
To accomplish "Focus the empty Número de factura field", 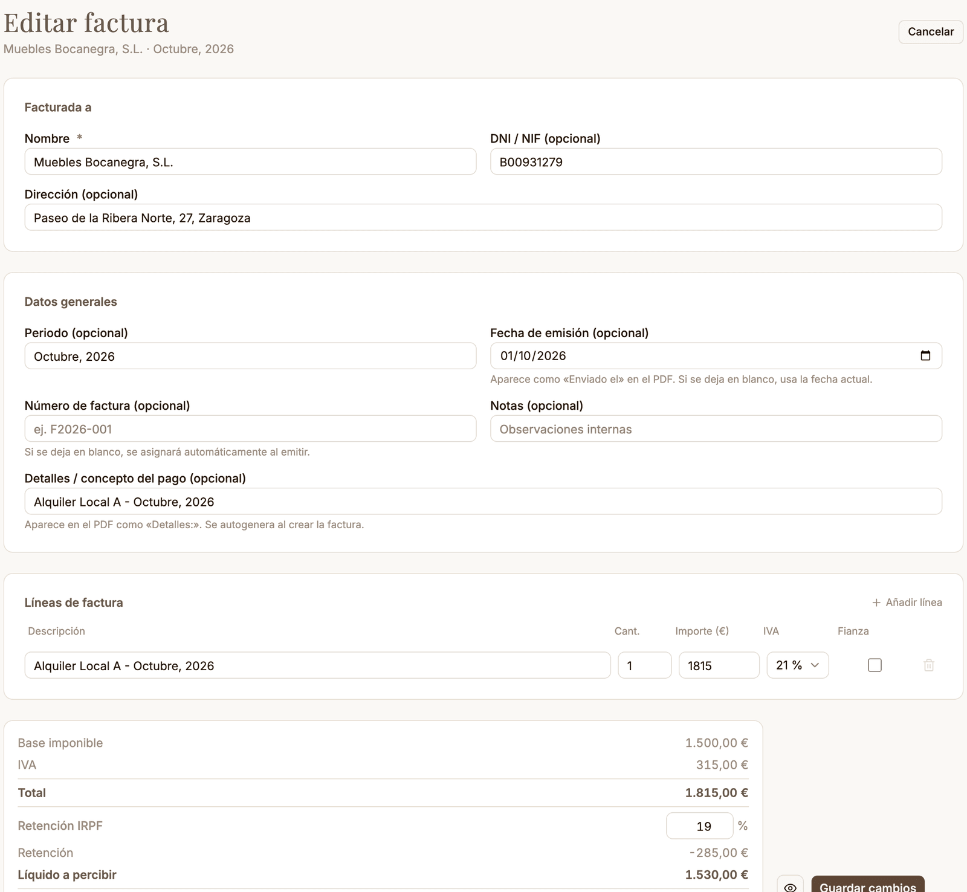I will pyautogui.click(x=250, y=428).
